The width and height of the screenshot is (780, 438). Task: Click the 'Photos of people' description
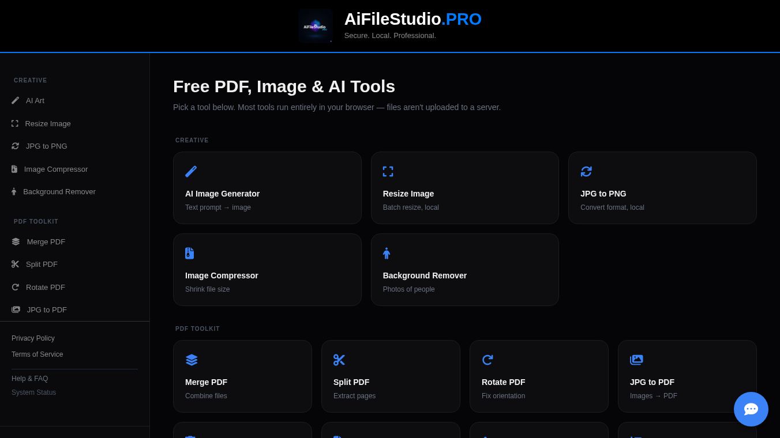tap(409, 289)
